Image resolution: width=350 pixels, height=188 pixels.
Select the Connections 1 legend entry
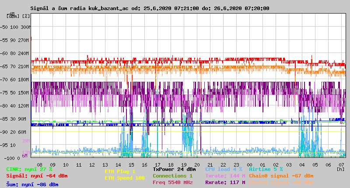click(172, 176)
